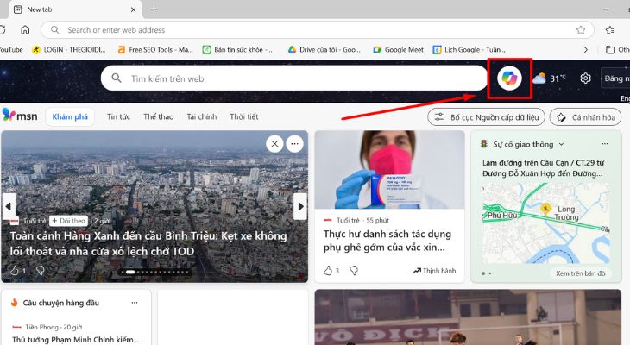Go to next carousel slide

pyautogui.click(x=300, y=206)
